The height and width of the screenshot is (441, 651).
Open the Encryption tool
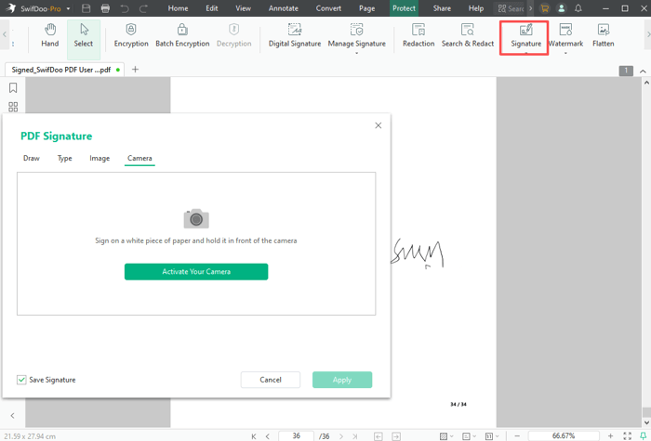pyautogui.click(x=131, y=35)
